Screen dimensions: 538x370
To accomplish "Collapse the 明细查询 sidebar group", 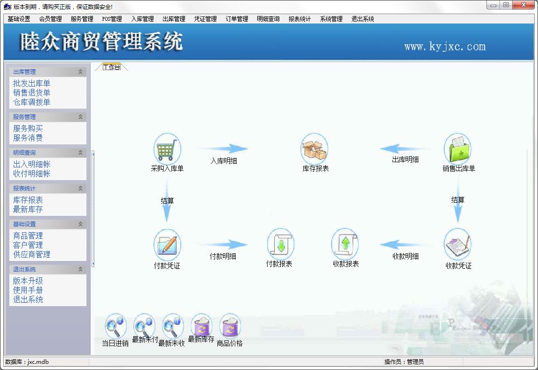I will (80, 152).
